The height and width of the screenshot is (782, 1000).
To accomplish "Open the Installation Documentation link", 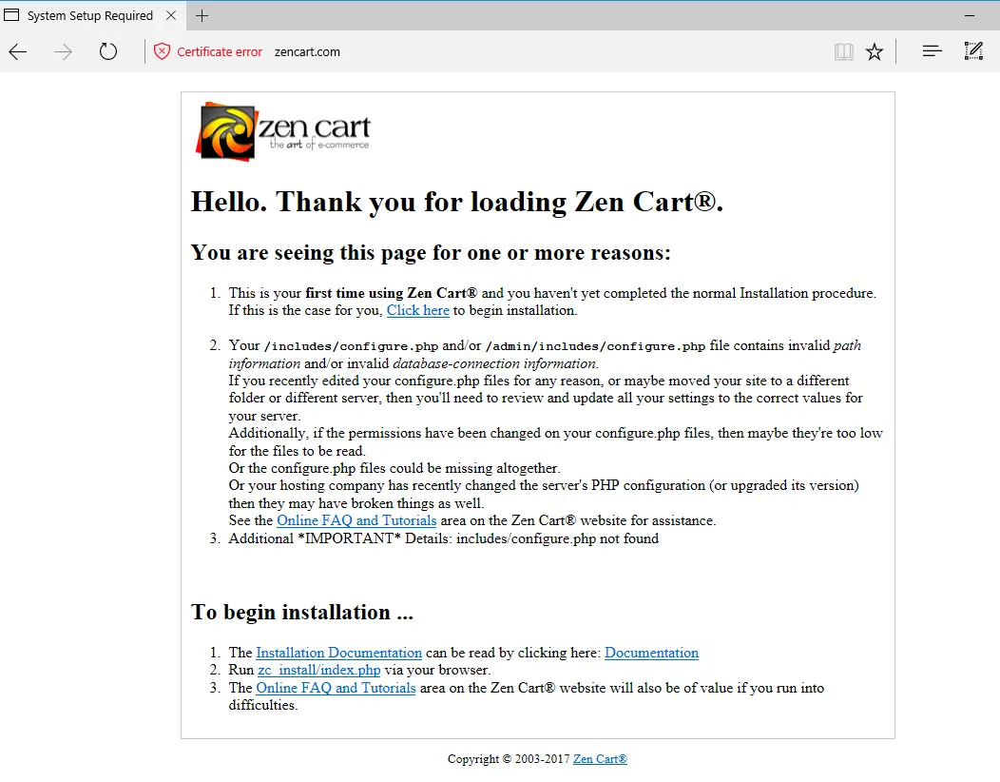I will (x=338, y=653).
